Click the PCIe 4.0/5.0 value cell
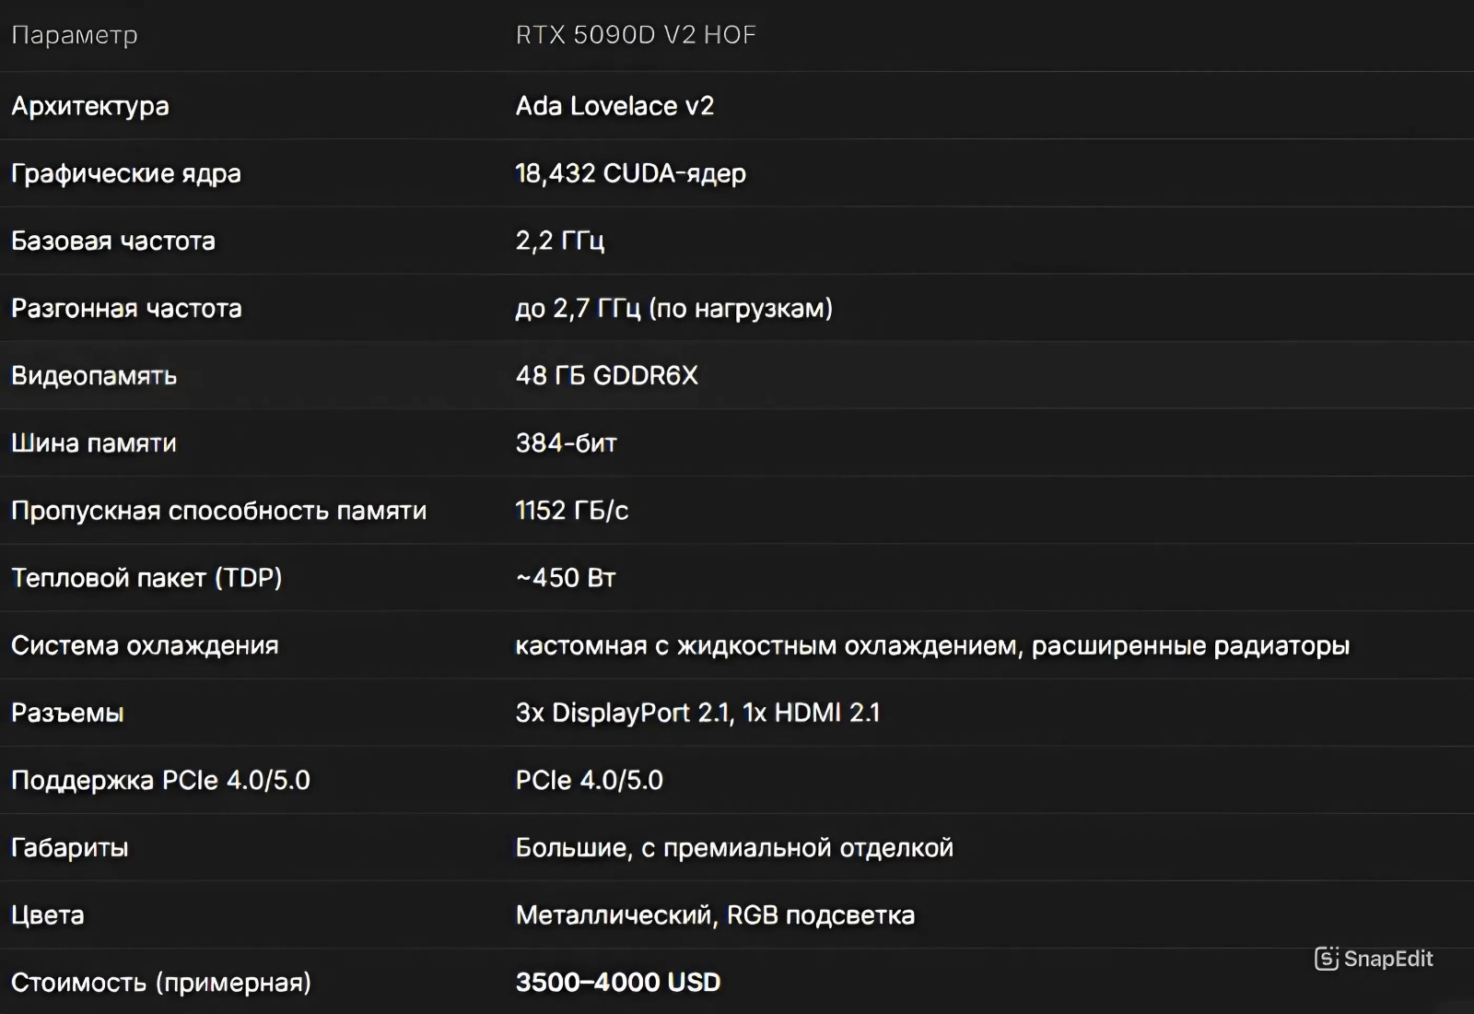The width and height of the screenshot is (1474, 1014). click(x=590, y=780)
